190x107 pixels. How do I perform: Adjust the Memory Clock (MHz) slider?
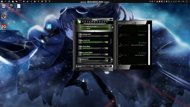pos(92,54)
